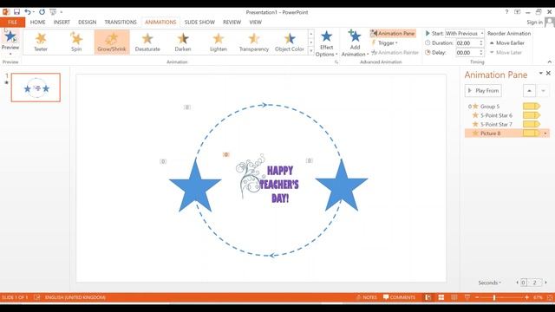Switch to the DESIGN tab

[88, 23]
